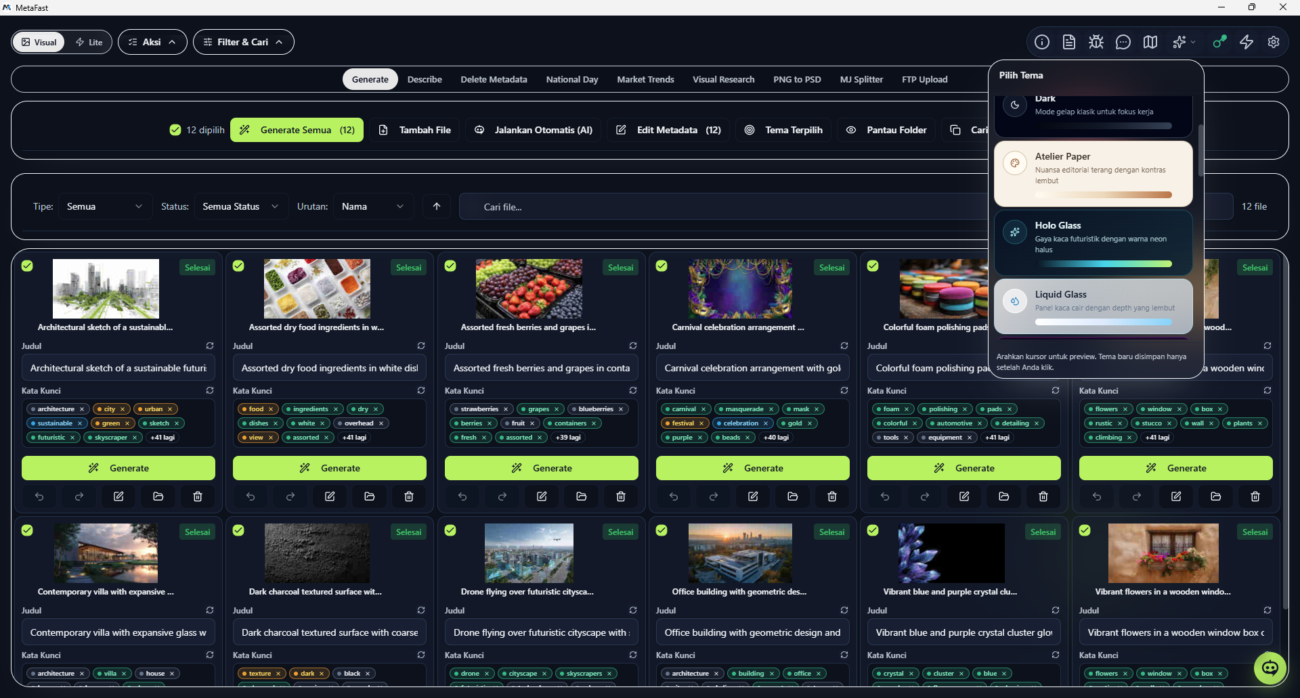1300x698 pixels.
Task: Switch to Lite mode toggle
Action: [x=89, y=42]
